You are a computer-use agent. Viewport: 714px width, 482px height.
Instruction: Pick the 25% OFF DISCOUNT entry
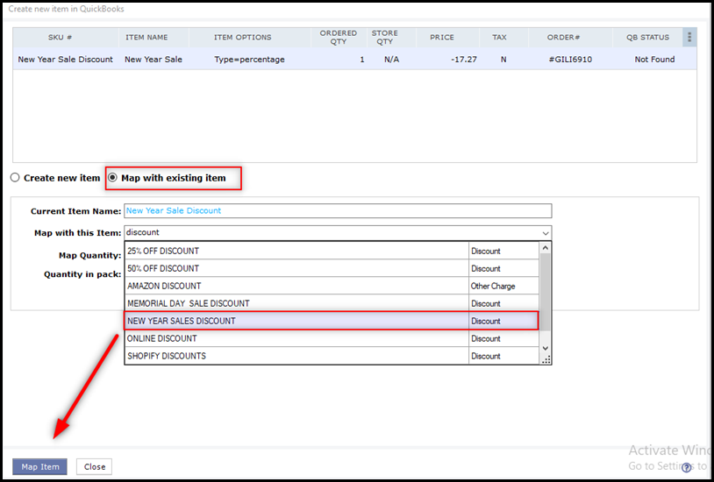click(x=296, y=251)
